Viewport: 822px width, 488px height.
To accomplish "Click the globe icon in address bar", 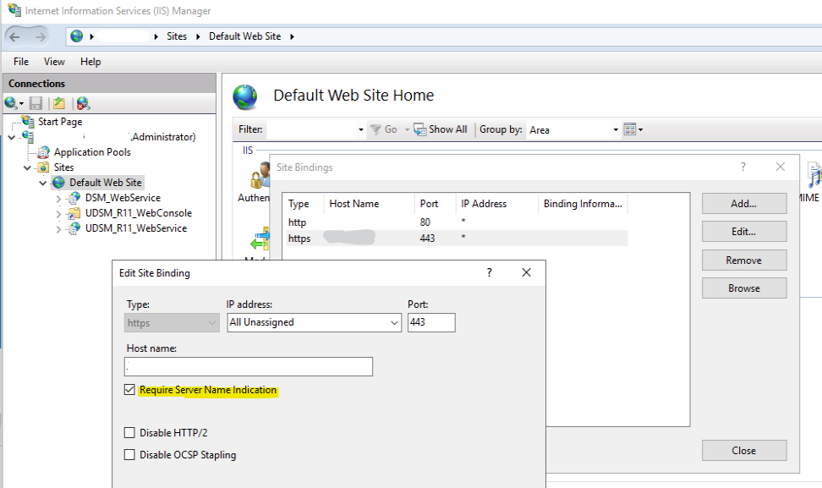I will point(77,36).
